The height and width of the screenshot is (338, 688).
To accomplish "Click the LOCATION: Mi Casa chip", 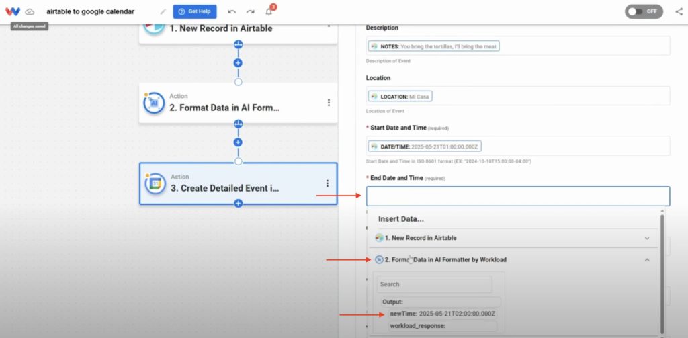I will (x=400, y=96).
